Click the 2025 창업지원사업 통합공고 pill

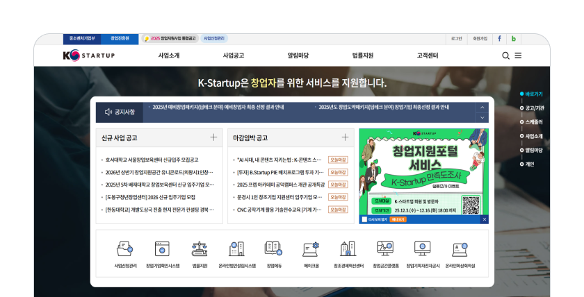pos(170,39)
